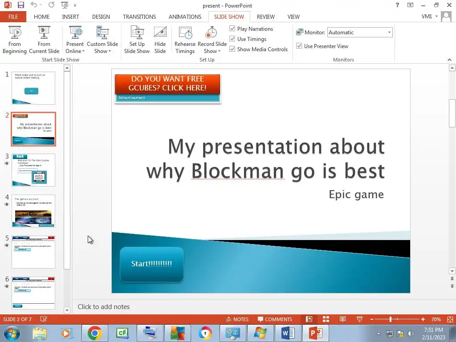Open the Customize Quick Access Toolbar dropdown
This screenshot has height=342, width=456.
[x=75, y=5]
